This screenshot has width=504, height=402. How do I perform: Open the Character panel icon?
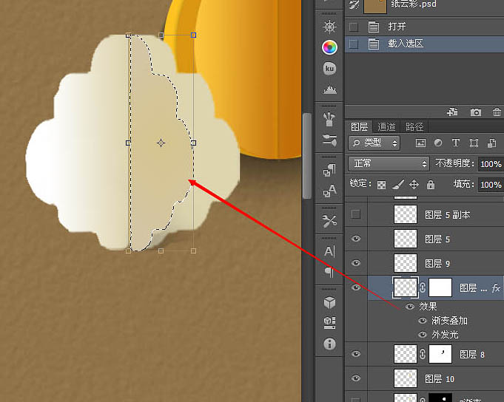pos(329,251)
